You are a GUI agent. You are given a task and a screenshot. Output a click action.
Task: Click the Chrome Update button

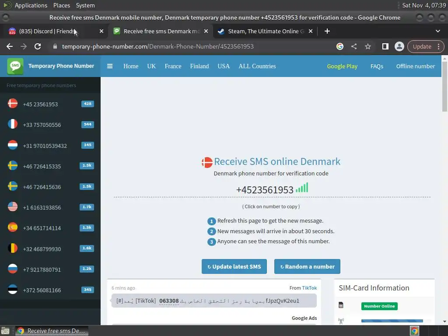422,46
